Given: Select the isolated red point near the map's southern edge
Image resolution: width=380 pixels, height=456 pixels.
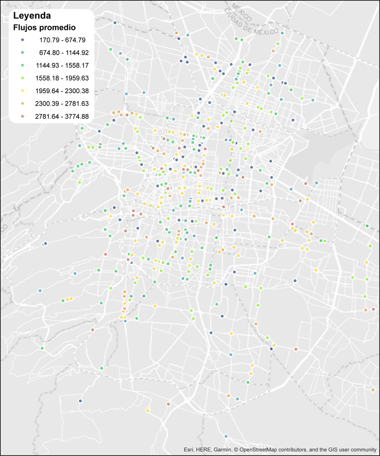Looking at the screenshot, I should click(x=168, y=404).
